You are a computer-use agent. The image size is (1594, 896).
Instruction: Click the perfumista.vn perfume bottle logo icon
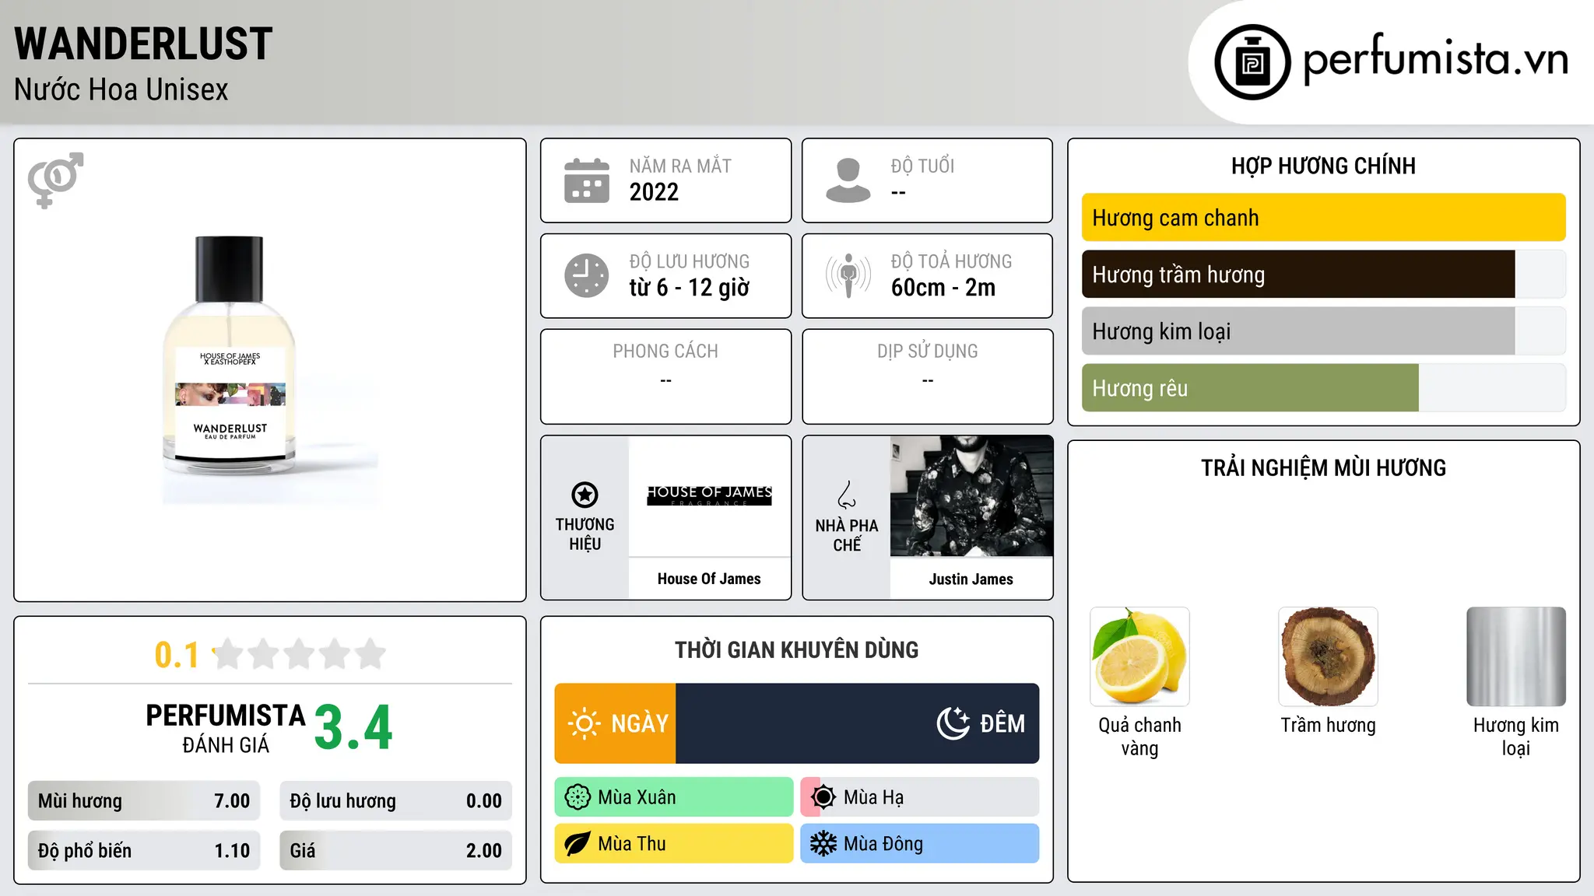[1252, 62]
